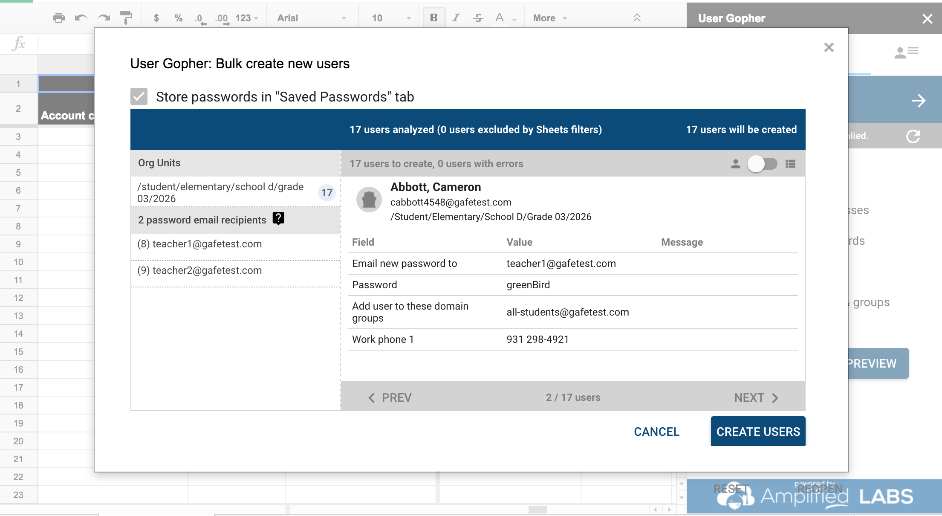Click the text color A icon

tap(500, 18)
